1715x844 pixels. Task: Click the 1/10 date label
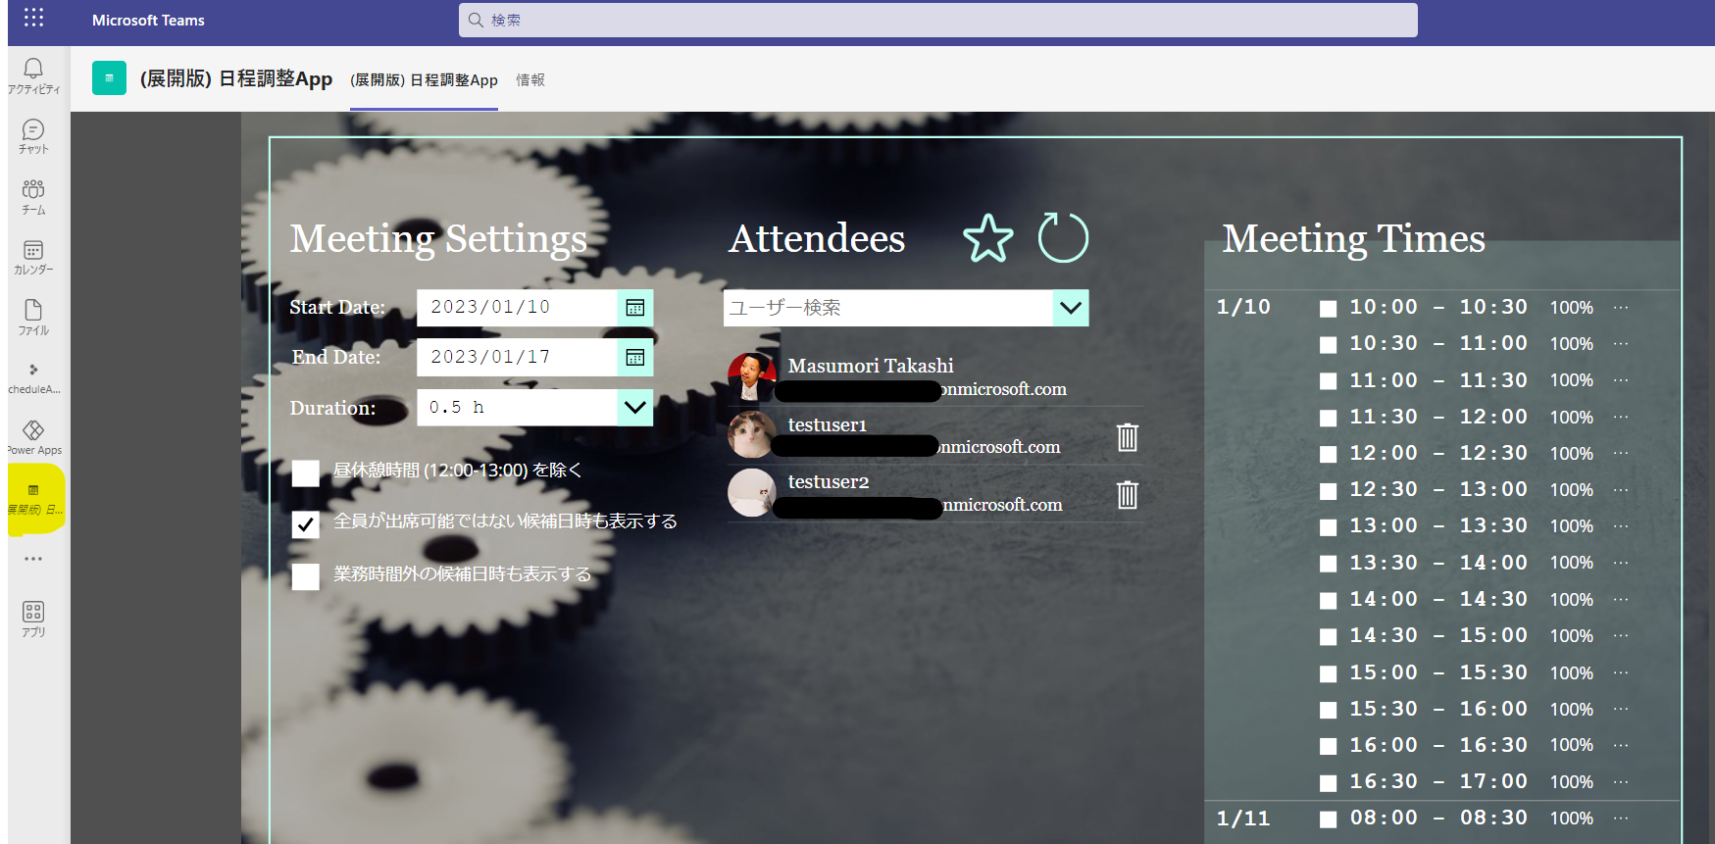click(x=1243, y=307)
